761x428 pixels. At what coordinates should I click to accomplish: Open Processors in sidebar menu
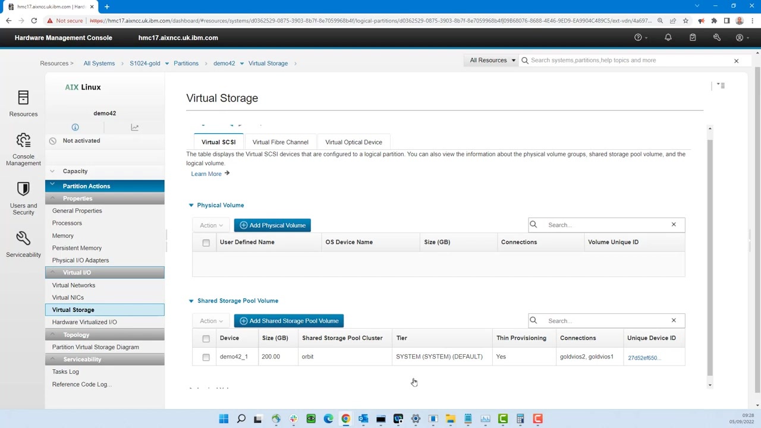point(67,223)
